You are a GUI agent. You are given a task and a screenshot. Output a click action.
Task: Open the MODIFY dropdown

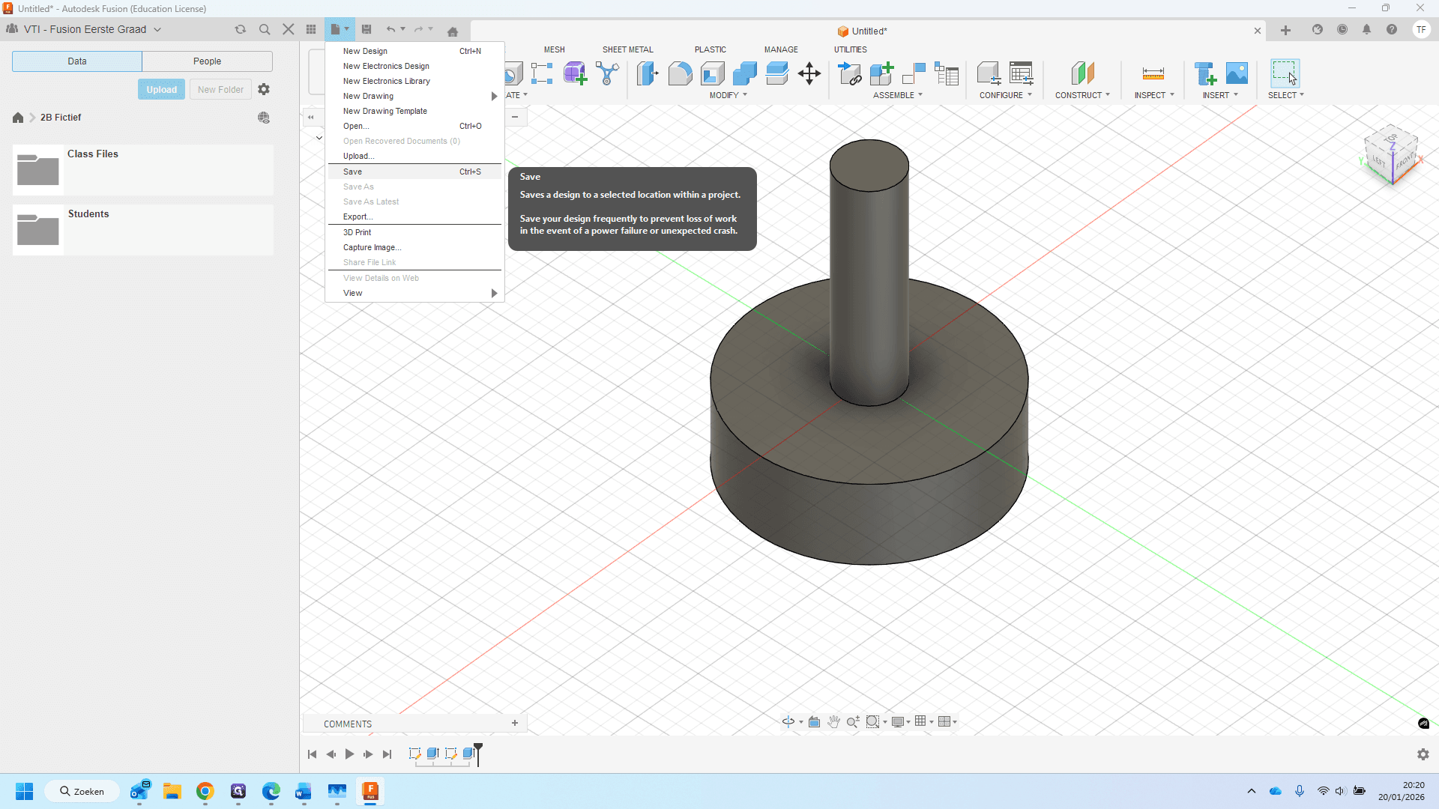pyautogui.click(x=728, y=95)
